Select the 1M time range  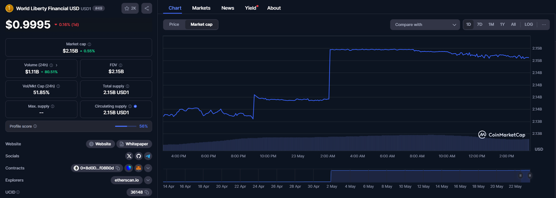point(491,25)
